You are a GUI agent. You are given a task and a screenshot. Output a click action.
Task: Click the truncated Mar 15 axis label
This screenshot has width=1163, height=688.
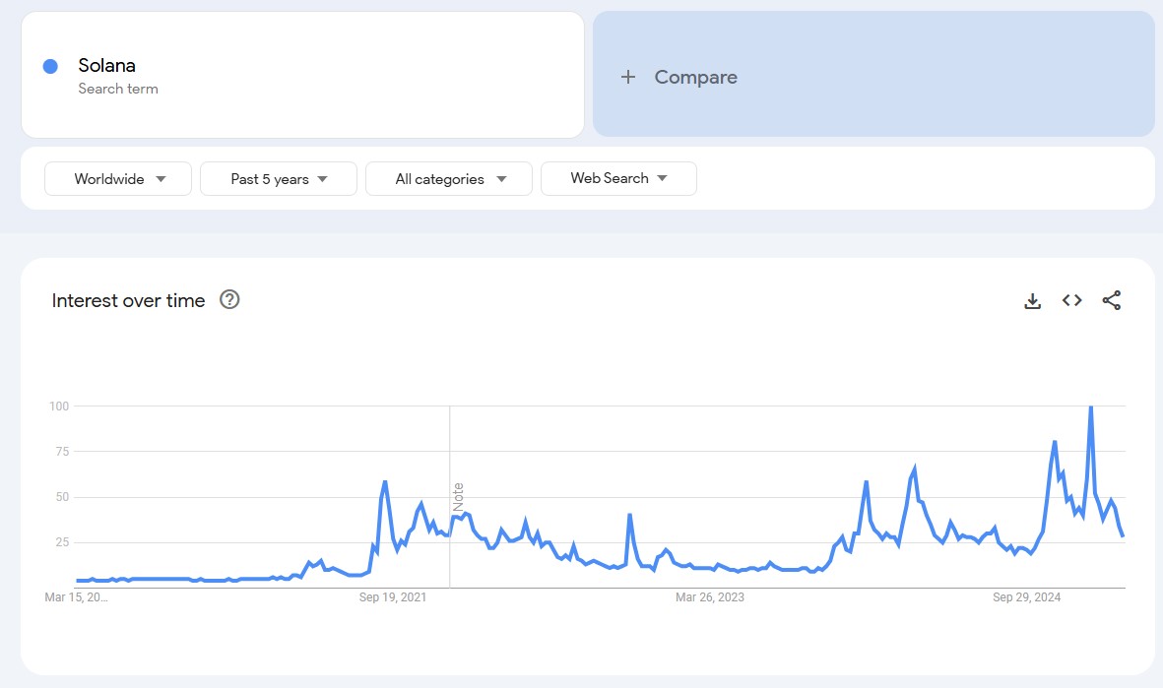(x=77, y=597)
